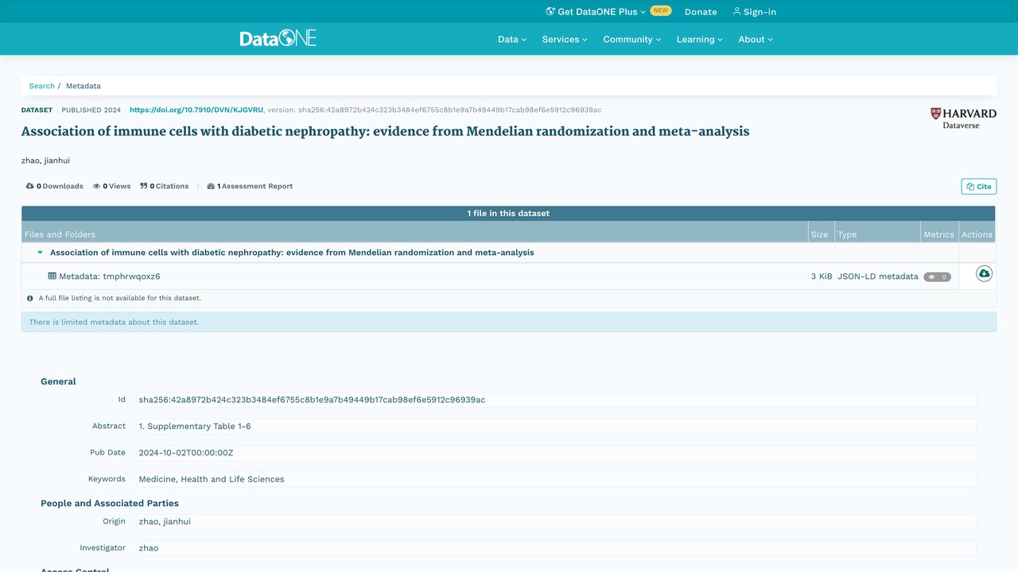
Task: Open the Learning menu
Action: [x=700, y=39]
